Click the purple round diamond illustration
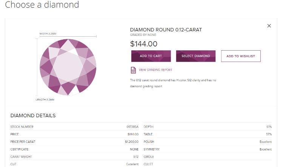The image size is (283, 167). 68,67
